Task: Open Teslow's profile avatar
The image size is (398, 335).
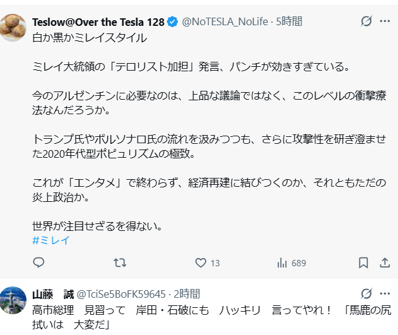Action: (13, 26)
